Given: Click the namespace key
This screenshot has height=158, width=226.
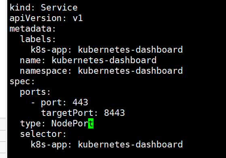Looking at the screenshot, I should (44, 71).
